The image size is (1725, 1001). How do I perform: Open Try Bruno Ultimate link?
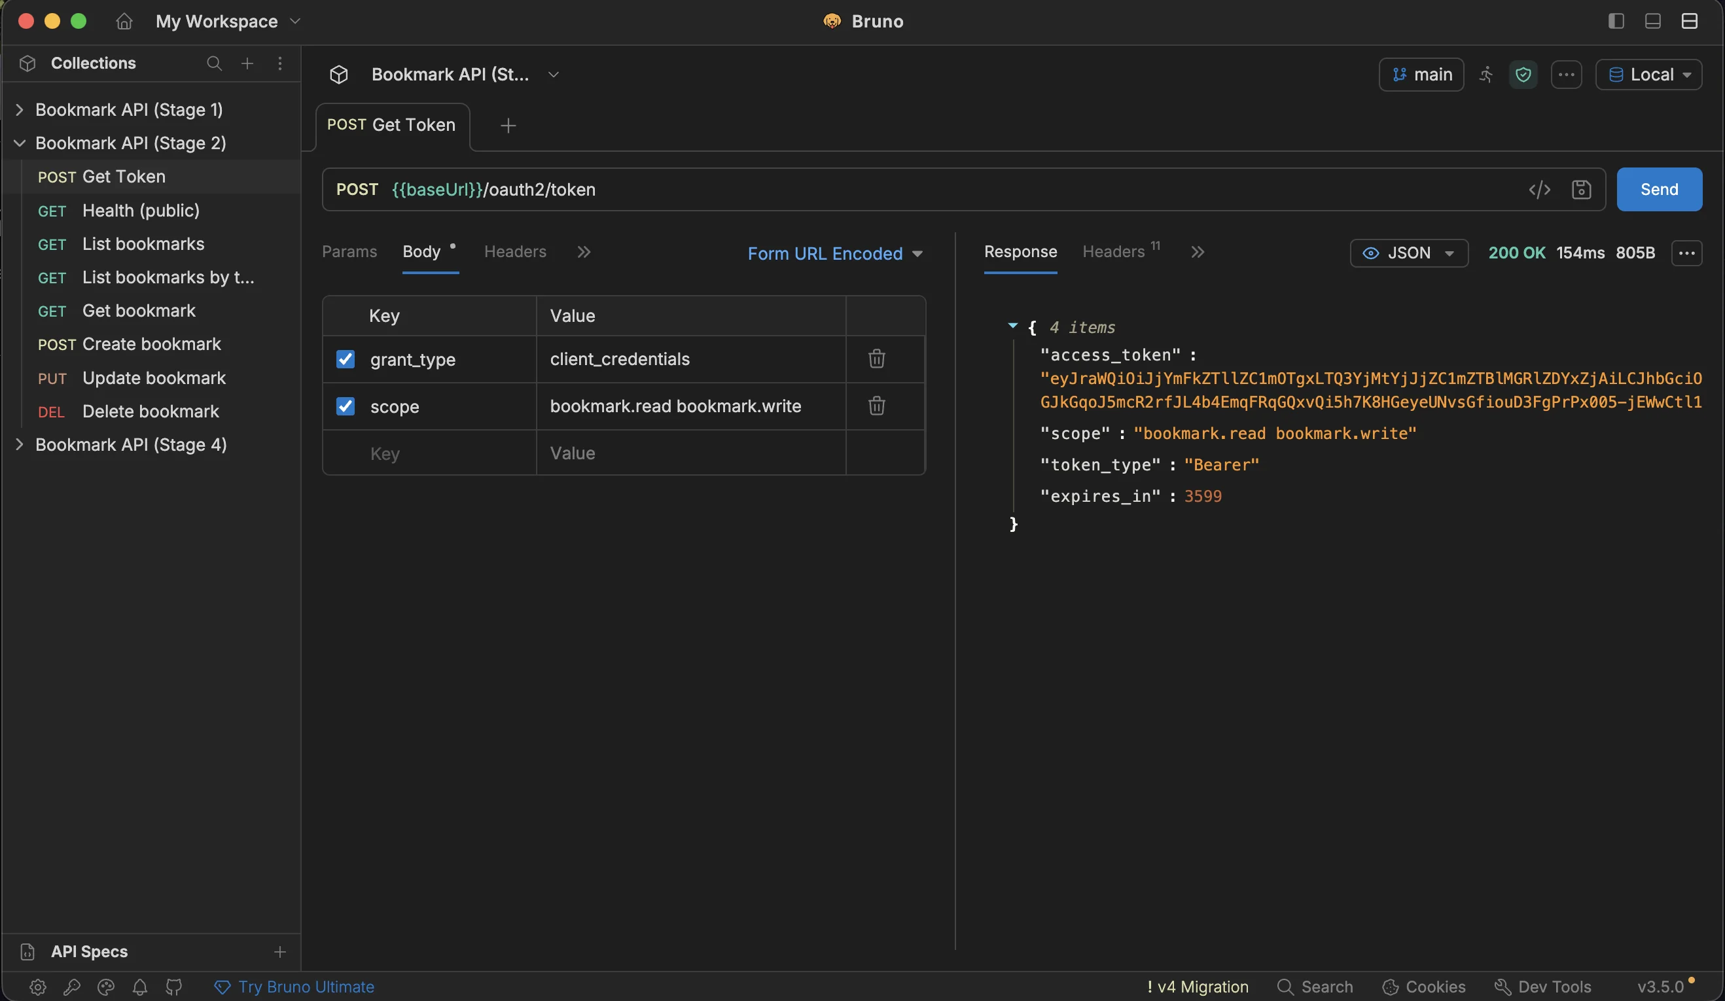294,987
